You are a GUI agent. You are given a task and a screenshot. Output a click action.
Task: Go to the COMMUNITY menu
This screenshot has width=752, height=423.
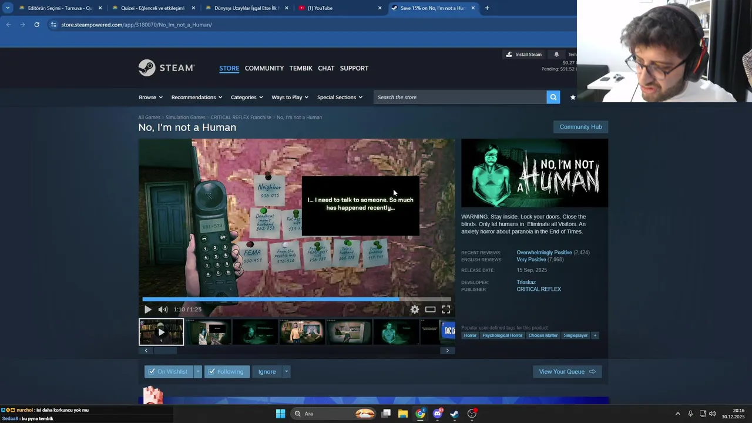[x=264, y=68]
